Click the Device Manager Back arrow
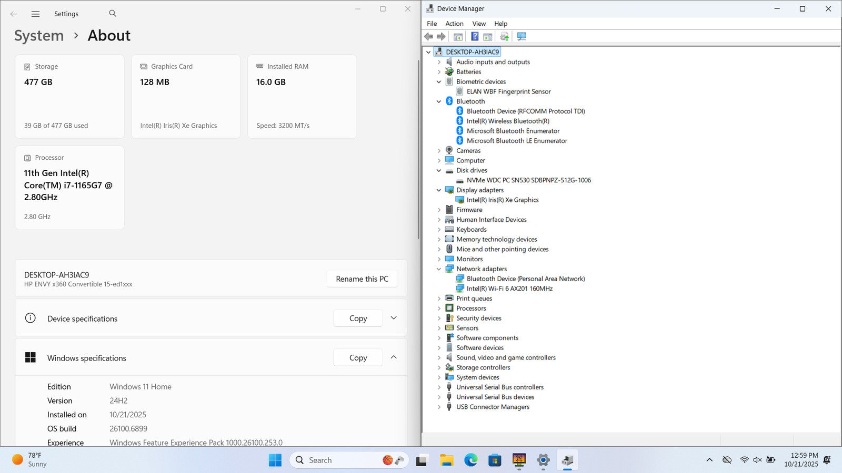The image size is (842, 473). (x=429, y=36)
